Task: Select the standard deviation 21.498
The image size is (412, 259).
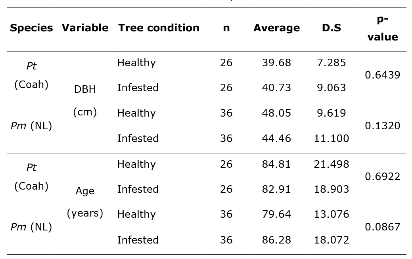Action: click(332, 164)
